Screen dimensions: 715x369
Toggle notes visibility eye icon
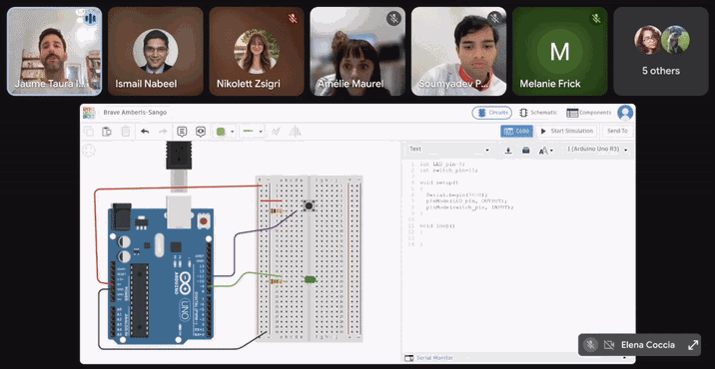click(x=200, y=132)
